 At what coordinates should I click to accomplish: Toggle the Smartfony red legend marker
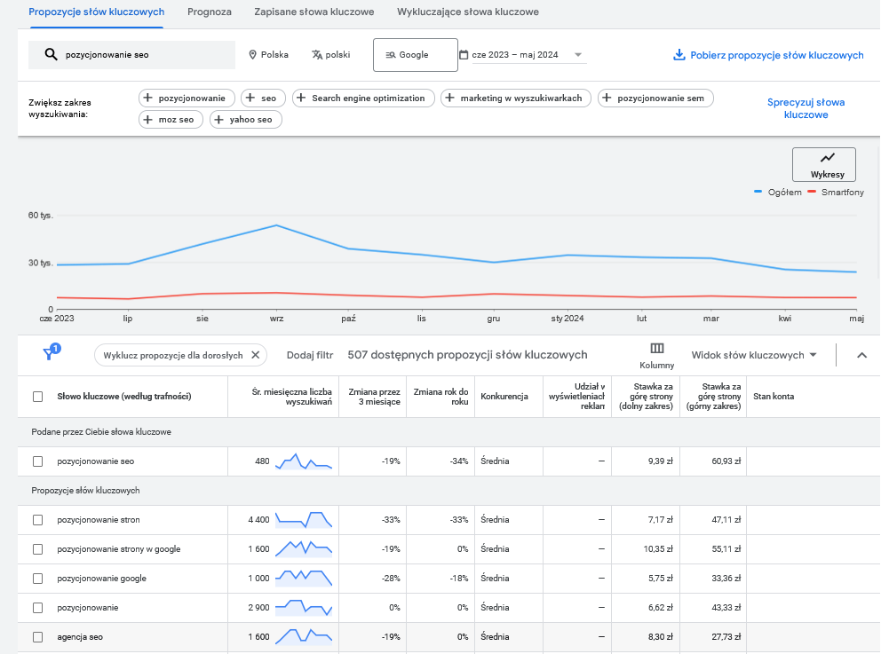pos(812,192)
